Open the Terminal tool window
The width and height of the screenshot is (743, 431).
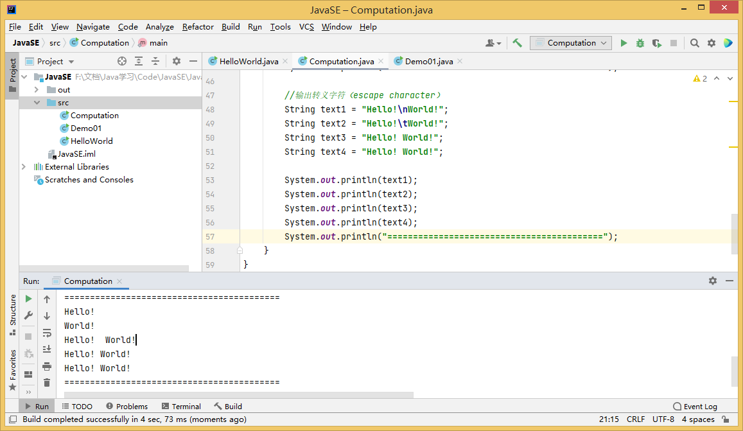tap(181, 407)
